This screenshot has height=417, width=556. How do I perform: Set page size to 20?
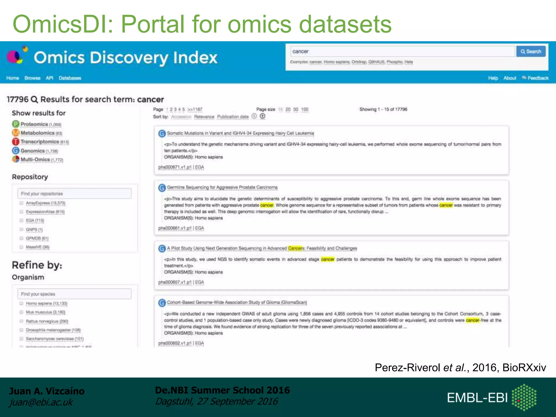tap(288, 109)
